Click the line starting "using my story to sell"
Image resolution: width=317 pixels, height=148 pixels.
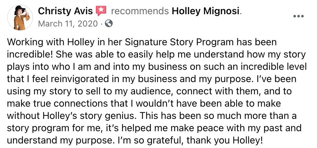149,91
